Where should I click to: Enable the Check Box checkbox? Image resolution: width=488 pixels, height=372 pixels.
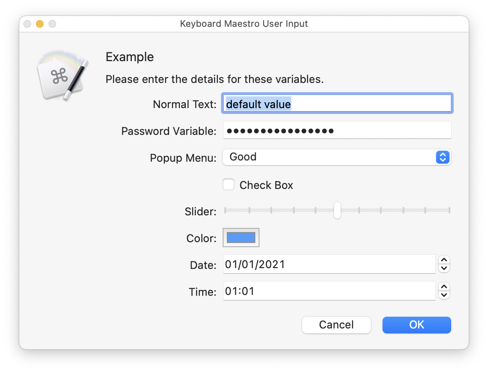[229, 185]
